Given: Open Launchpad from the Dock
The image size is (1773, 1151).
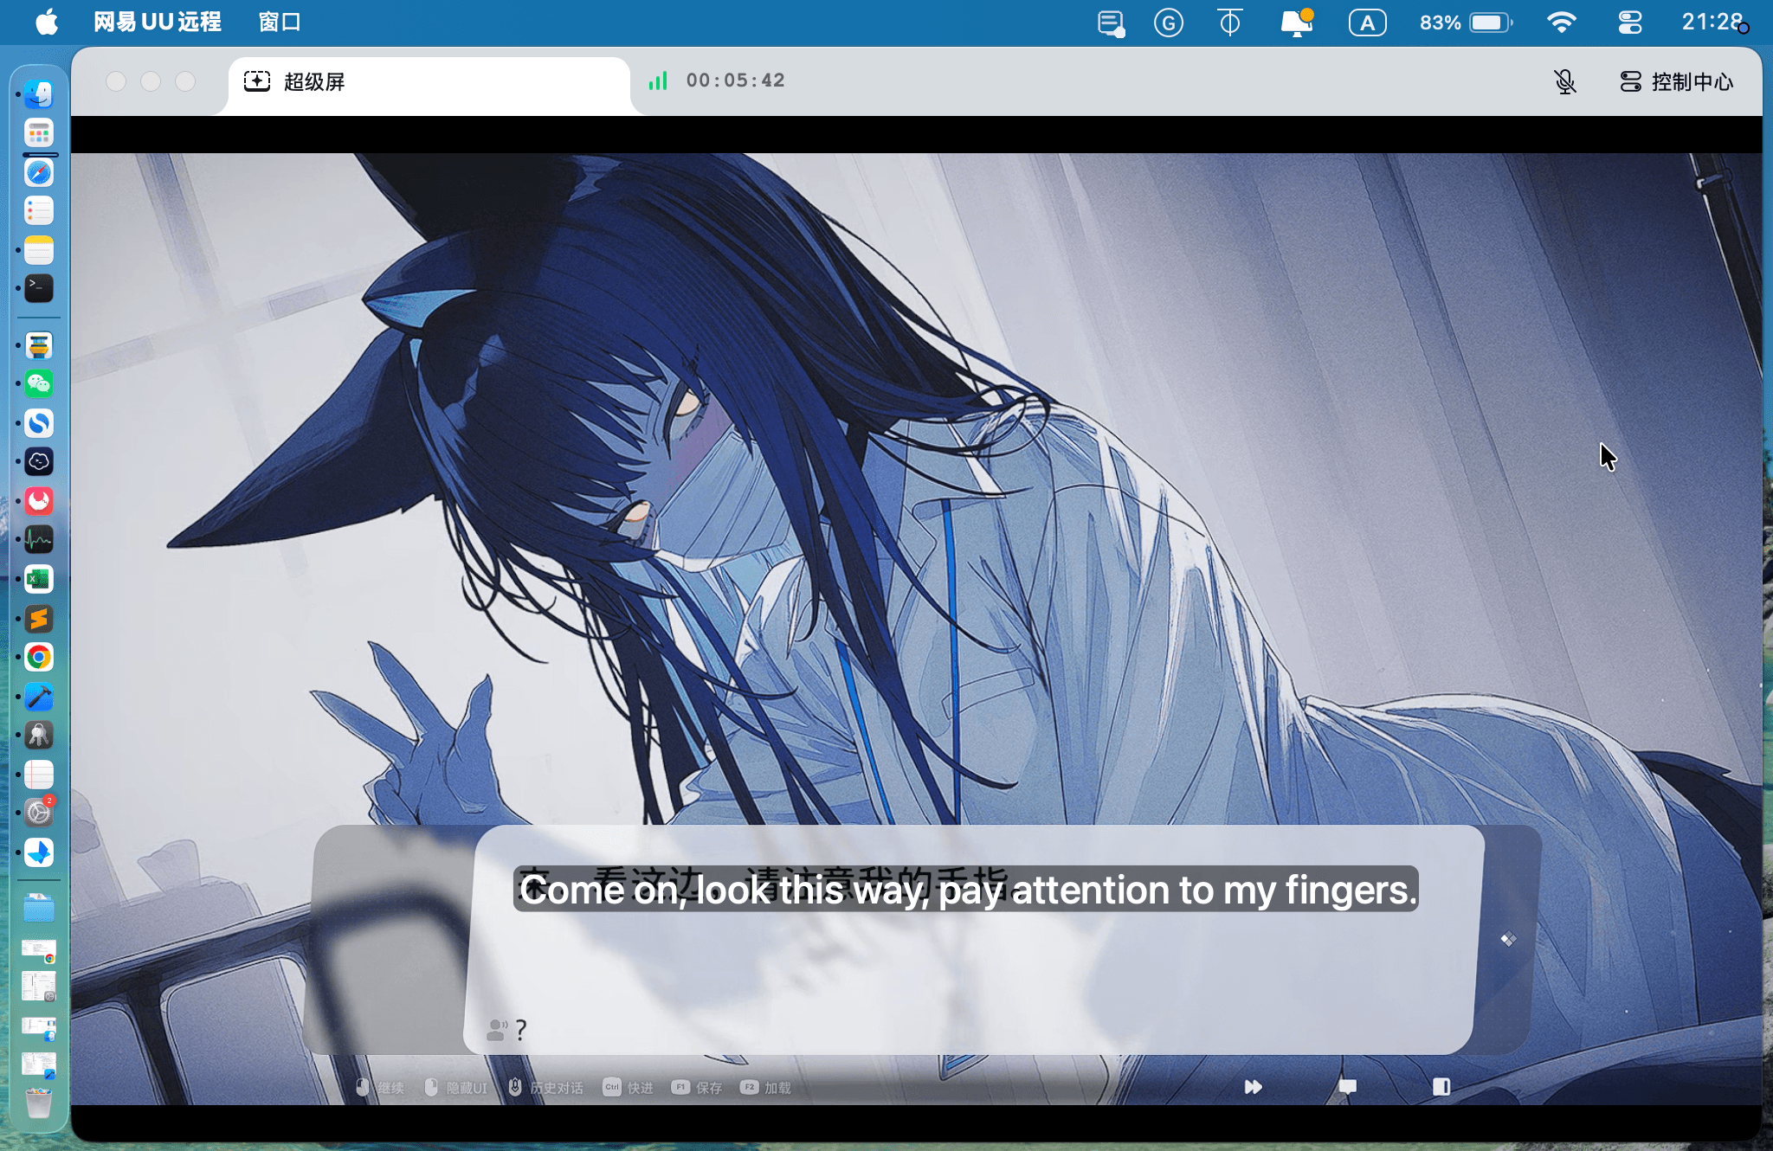Looking at the screenshot, I should (x=39, y=133).
